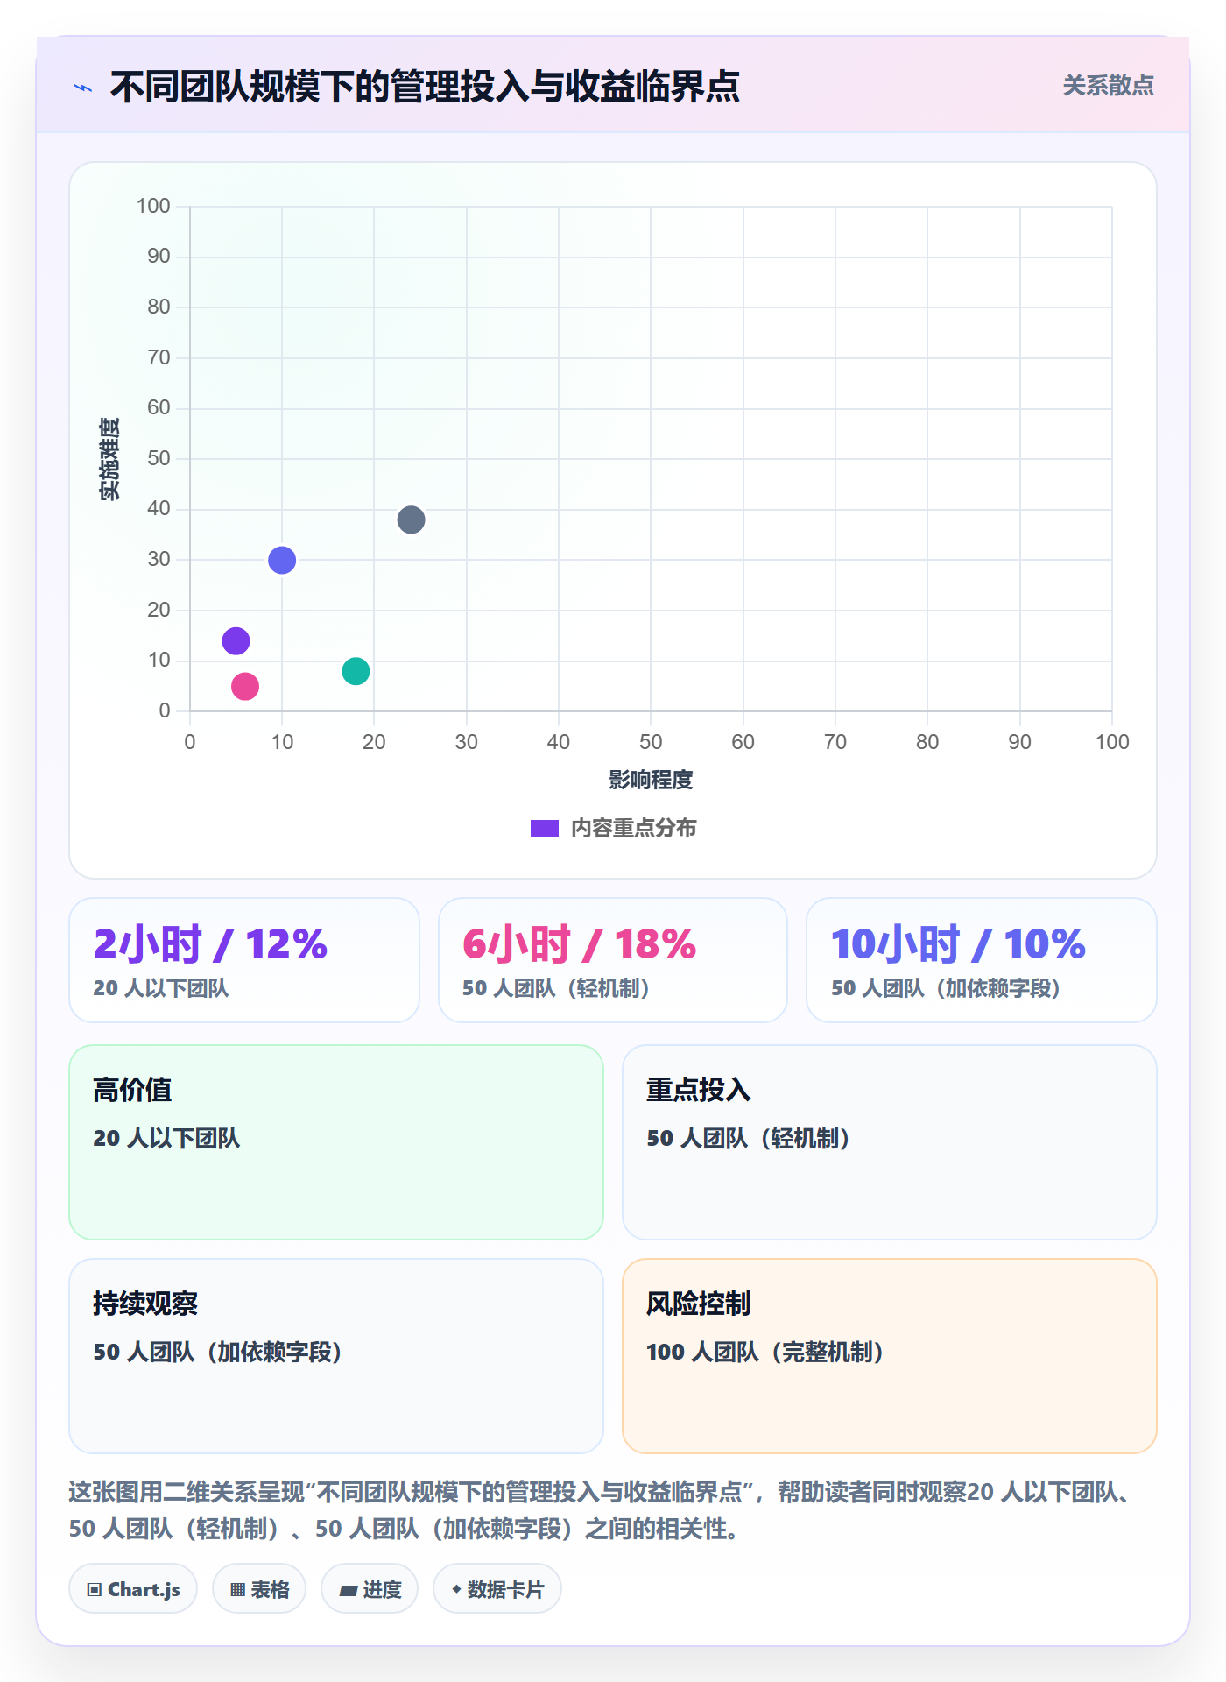Click the 关系散点 label in header

tap(1108, 86)
